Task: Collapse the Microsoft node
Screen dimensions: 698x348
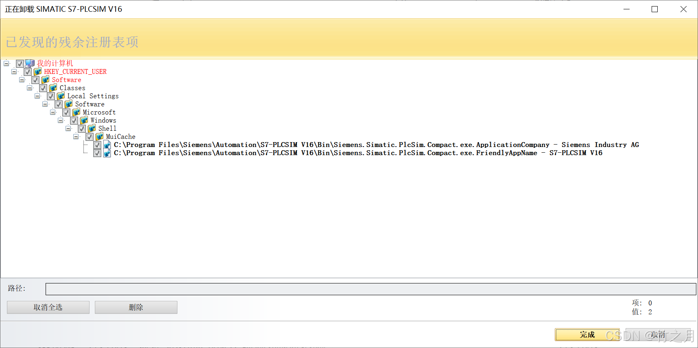Action: [x=53, y=112]
